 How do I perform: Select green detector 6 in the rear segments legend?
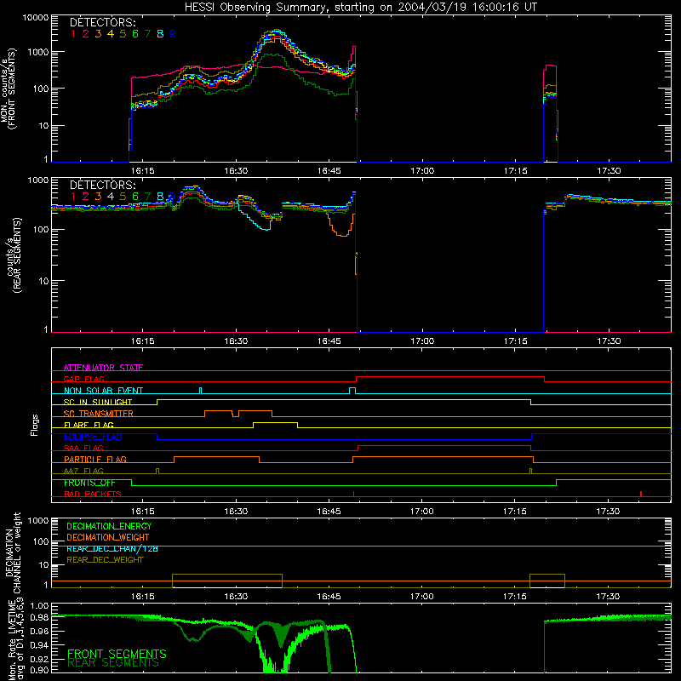click(x=135, y=197)
